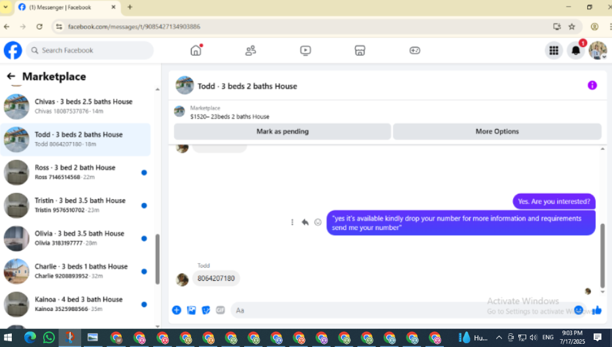Attach a photo with image icon
Screen dimensions: 612x347
(191, 310)
